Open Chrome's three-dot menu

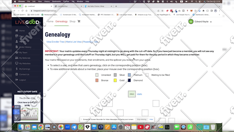(x=220, y=11)
